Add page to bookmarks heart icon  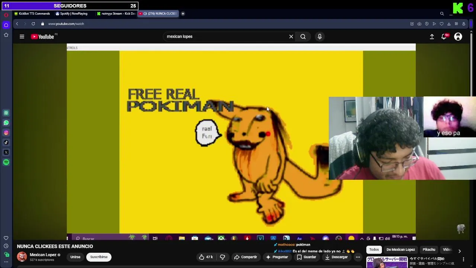(441, 24)
